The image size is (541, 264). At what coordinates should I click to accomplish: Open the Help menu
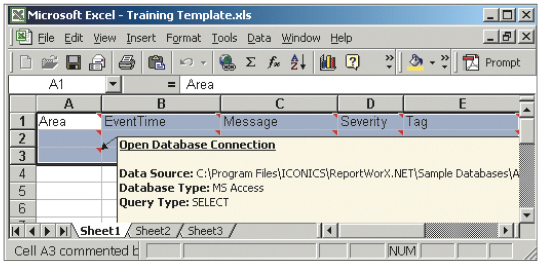click(341, 38)
